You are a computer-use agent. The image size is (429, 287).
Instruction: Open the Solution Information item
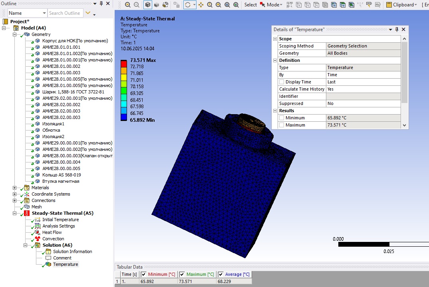pyautogui.click(x=73, y=251)
